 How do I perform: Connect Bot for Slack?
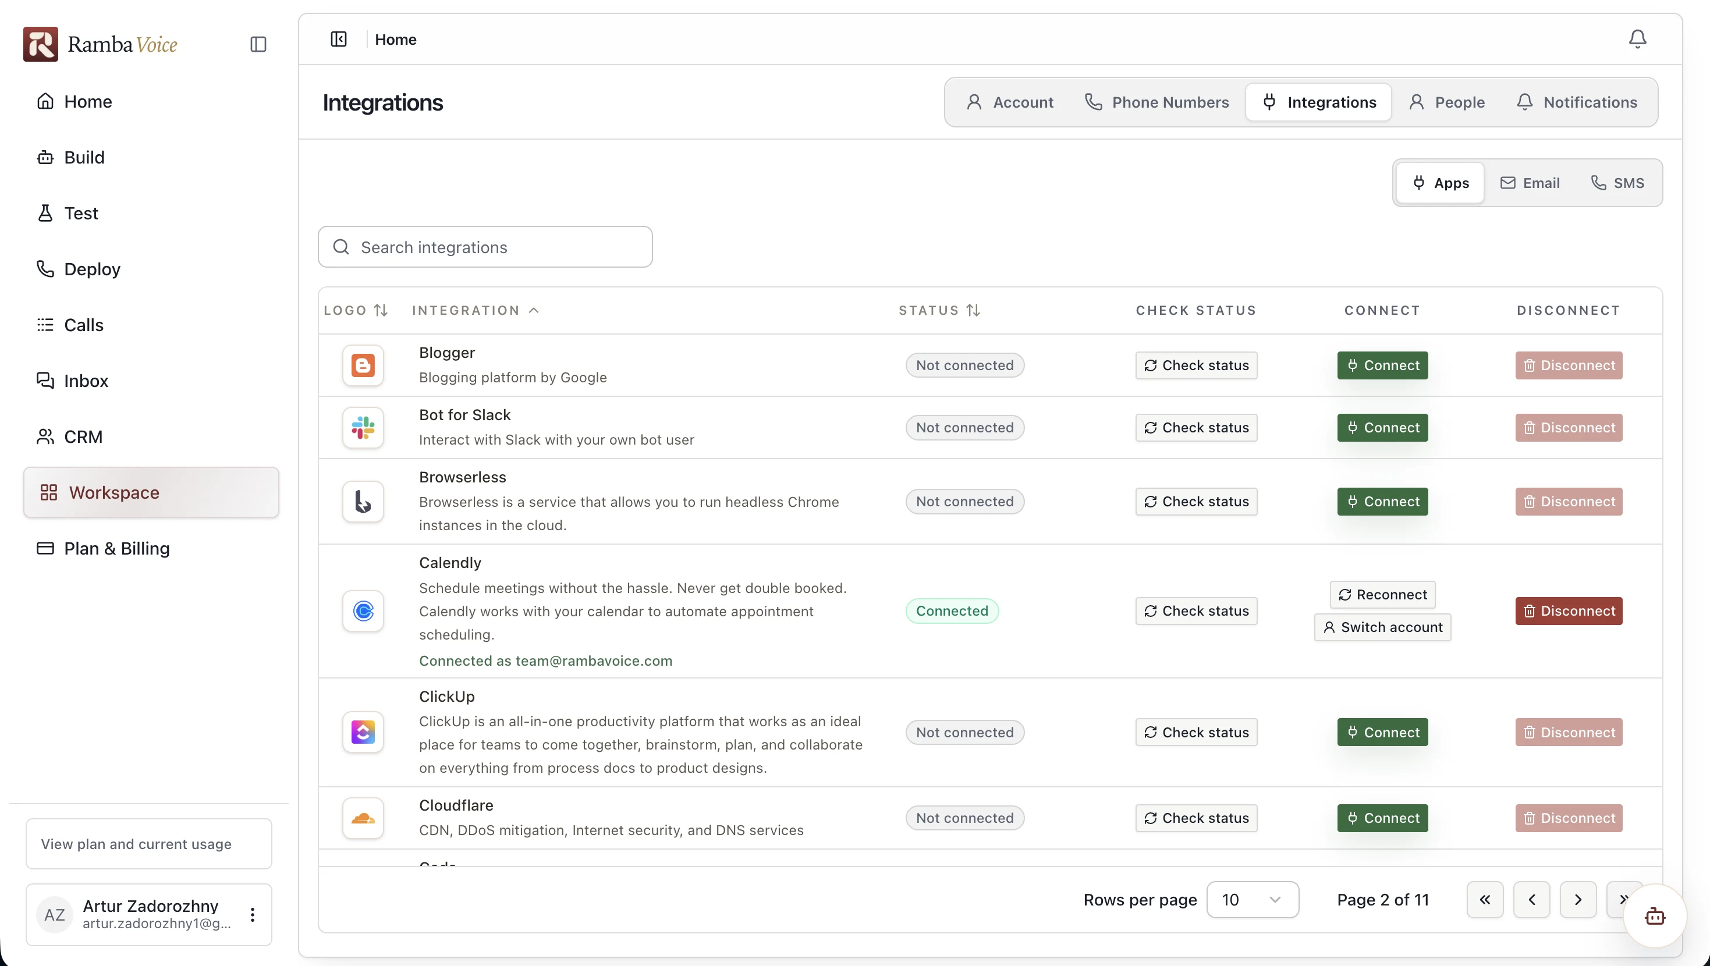(1382, 428)
